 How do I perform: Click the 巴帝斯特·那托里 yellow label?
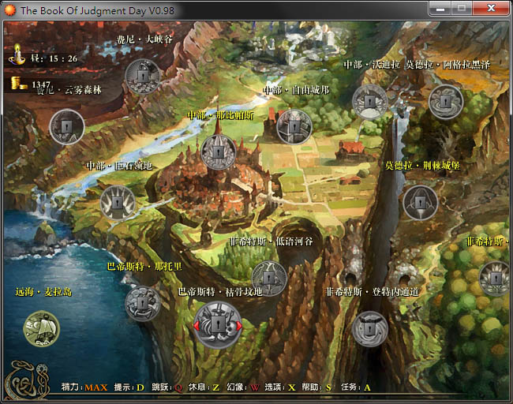[x=144, y=267]
